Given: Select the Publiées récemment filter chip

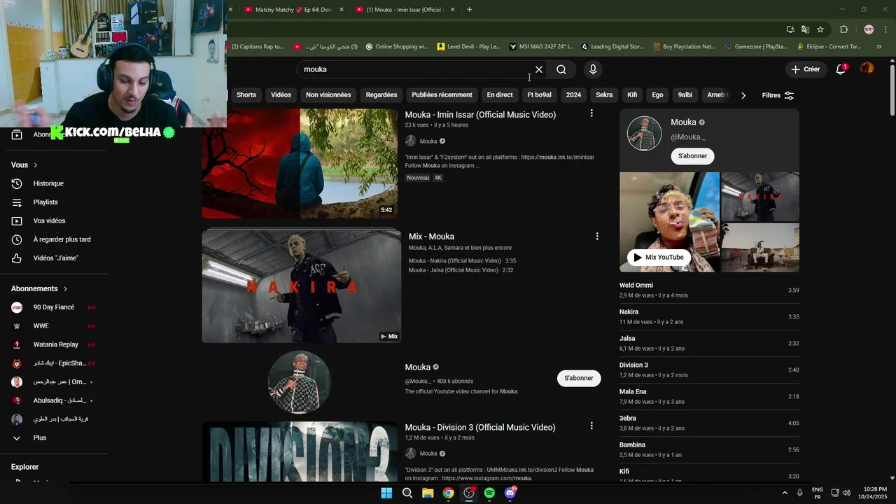Looking at the screenshot, I should point(442,95).
